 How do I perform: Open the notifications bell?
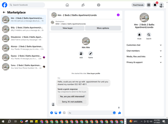pyautogui.click(x=155, y=5)
